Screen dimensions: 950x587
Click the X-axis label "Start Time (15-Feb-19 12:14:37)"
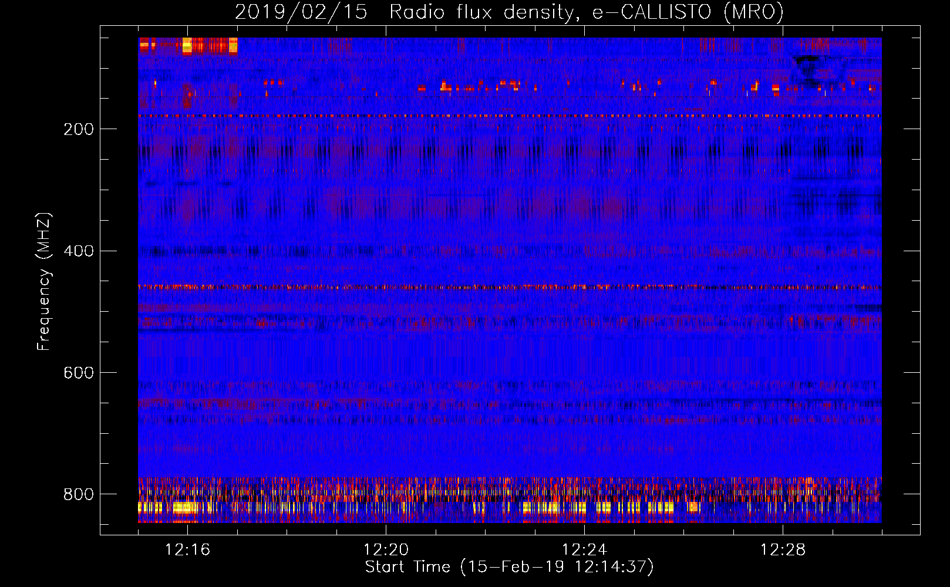coord(510,567)
